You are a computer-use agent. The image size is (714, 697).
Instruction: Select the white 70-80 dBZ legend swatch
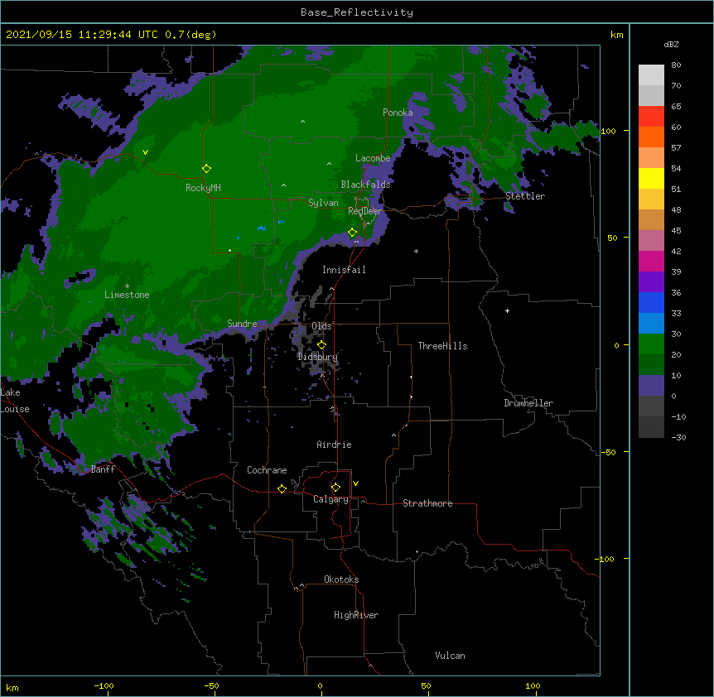[651, 75]
